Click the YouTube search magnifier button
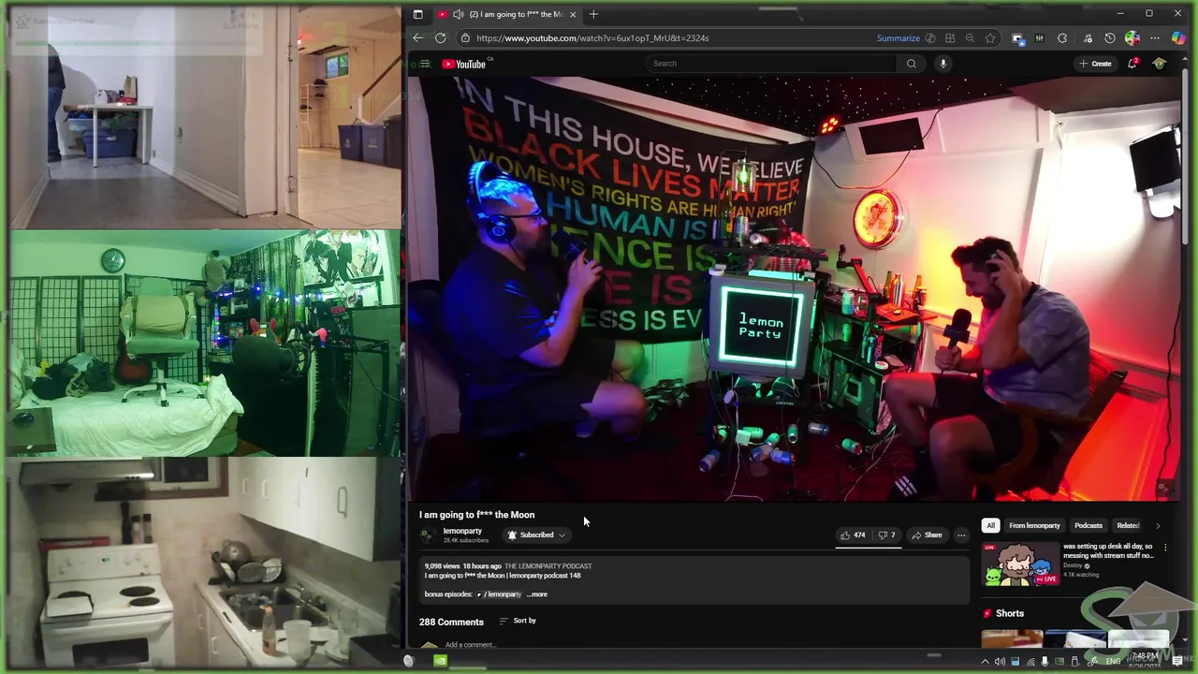 (911, 64)
